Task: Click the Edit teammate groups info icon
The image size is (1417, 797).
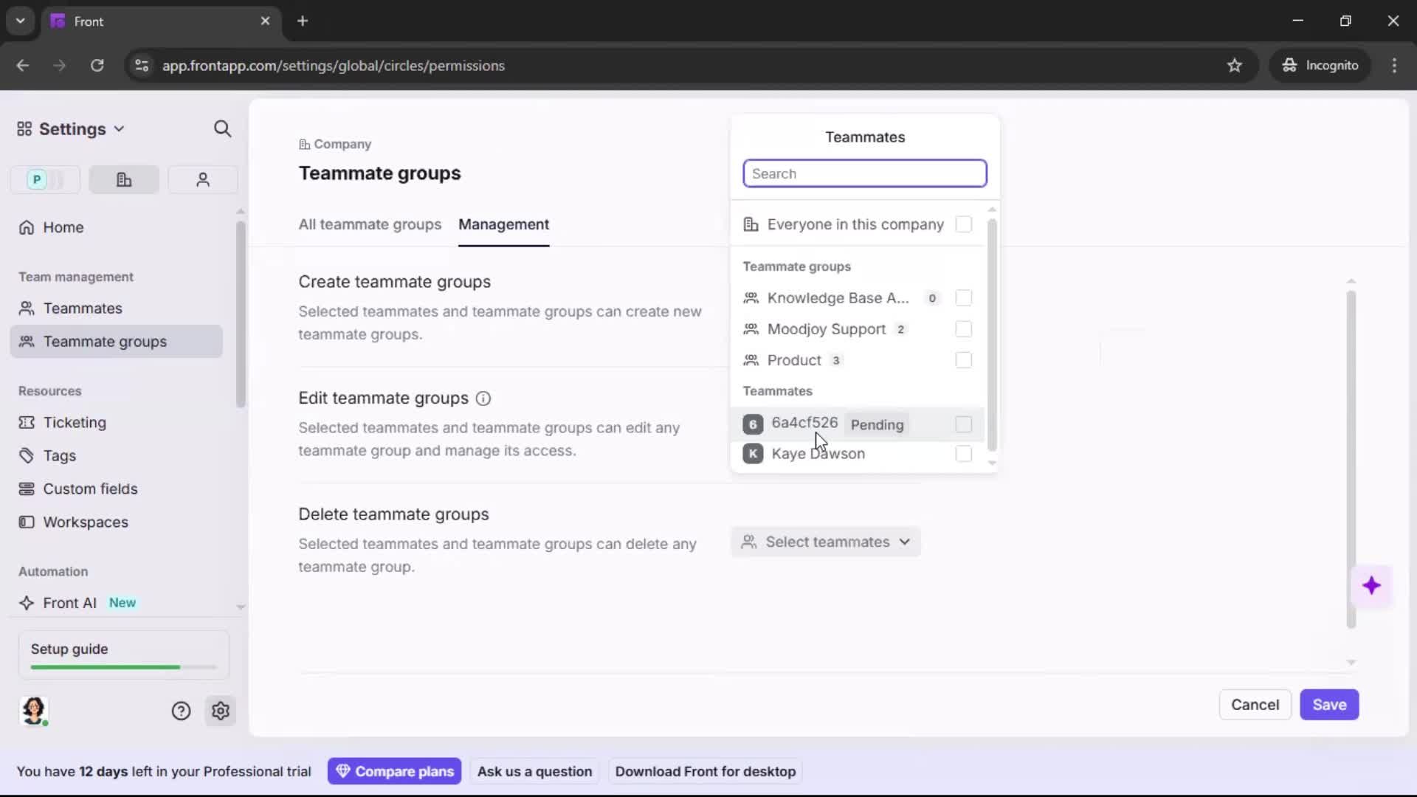Action: (483, 398)
